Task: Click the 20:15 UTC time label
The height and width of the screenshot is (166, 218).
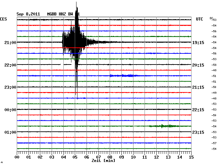Action: point(198,65)
